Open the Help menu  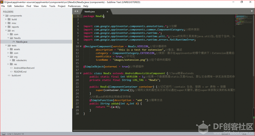(86, 6)
